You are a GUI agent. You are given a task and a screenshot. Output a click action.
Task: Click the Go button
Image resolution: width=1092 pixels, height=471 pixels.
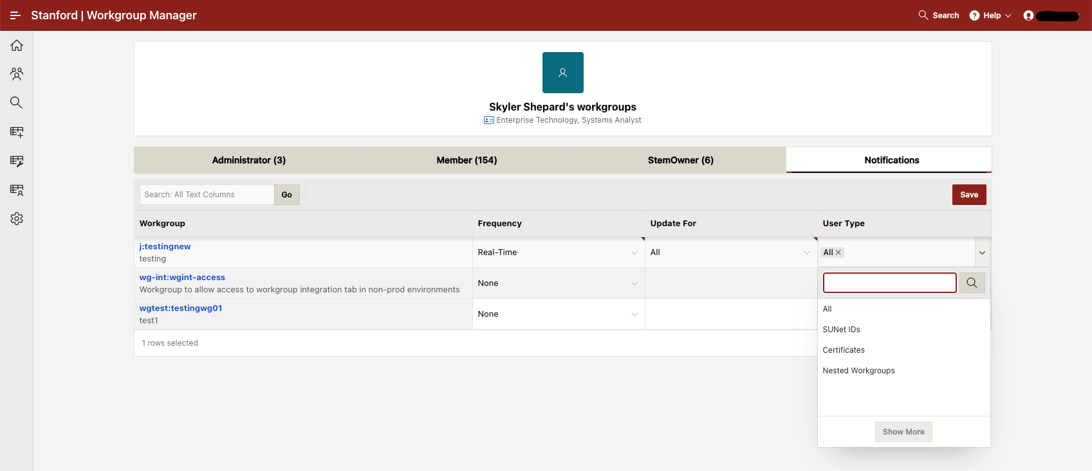[x=287, y=195]
